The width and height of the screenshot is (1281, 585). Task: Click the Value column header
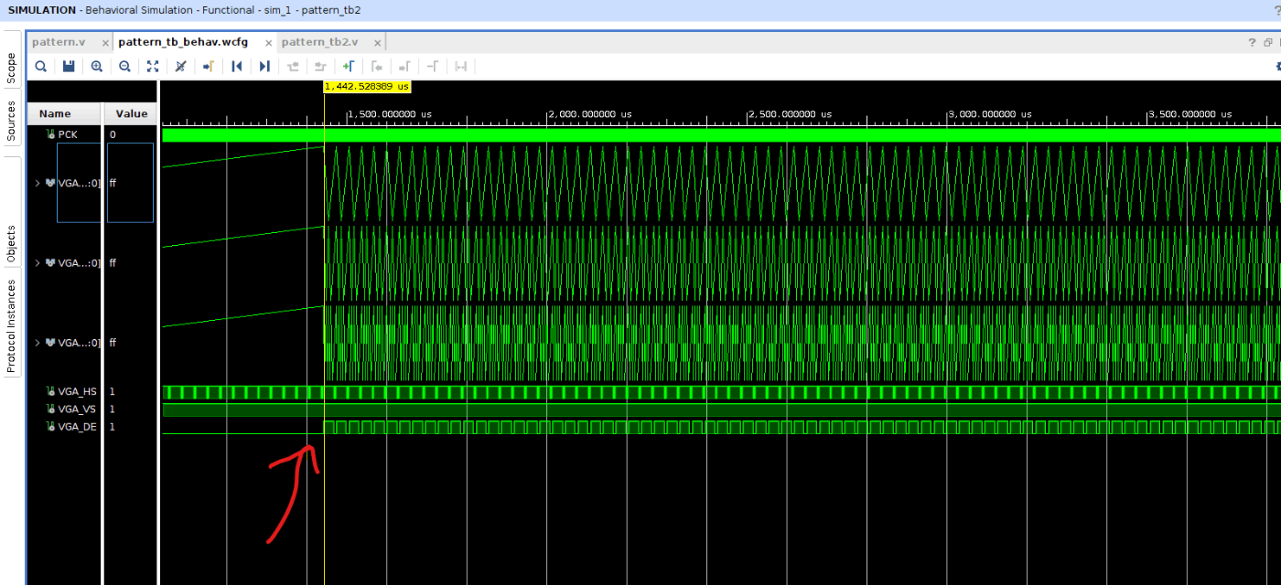coord(131,114)
